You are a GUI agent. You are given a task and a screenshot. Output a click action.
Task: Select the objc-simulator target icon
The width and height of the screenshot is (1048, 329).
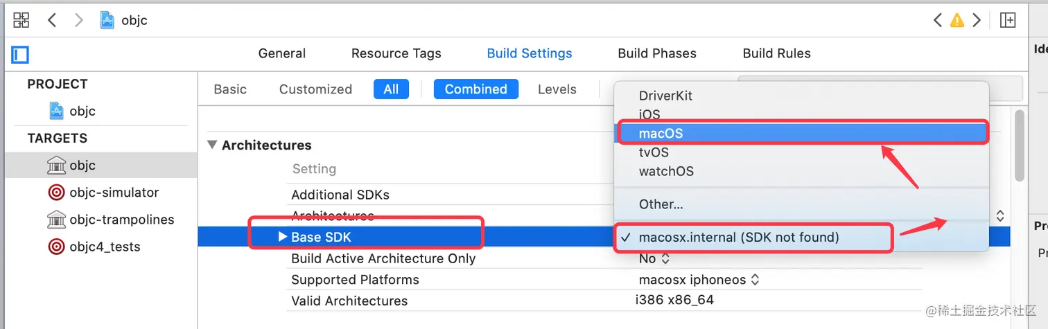coord(56,193)
